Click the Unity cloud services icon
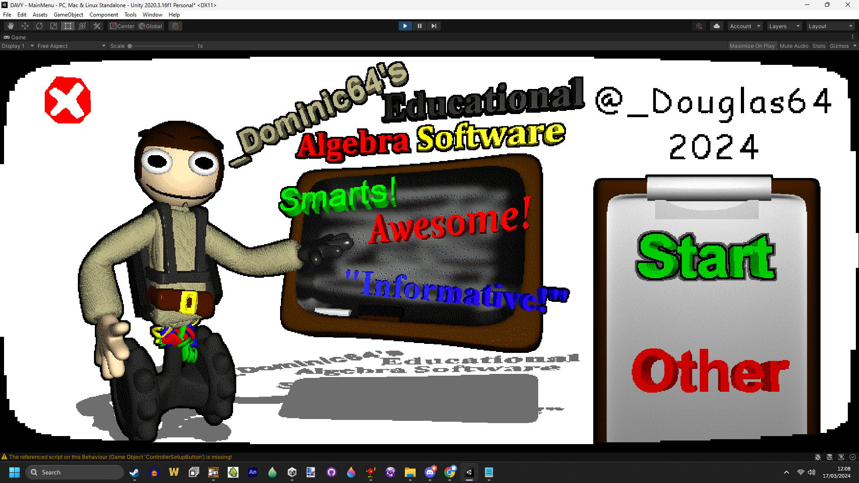Viewport: 859px width, 483px height. click(x=716, y=26)
